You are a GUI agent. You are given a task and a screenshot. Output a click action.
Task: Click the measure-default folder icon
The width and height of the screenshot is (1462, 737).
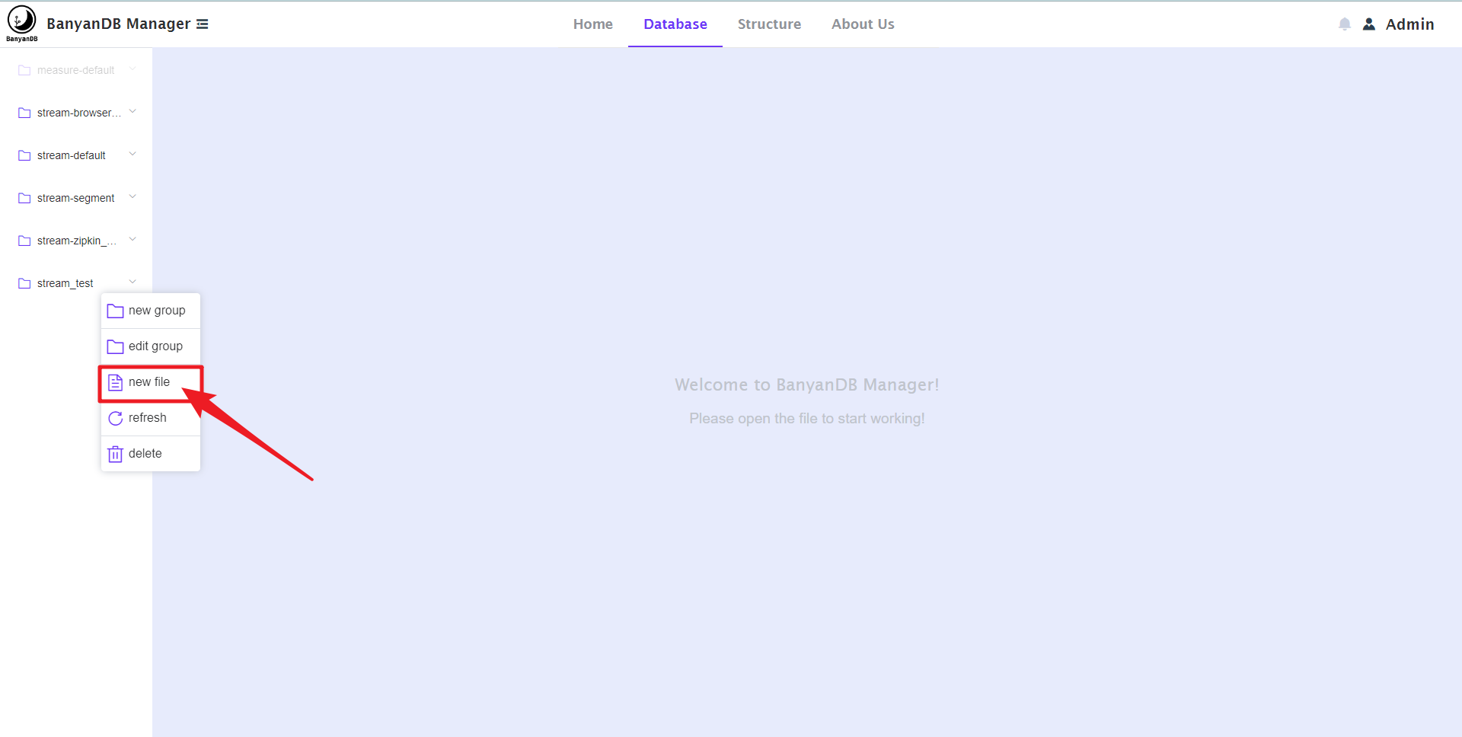(x=24, y=70)
